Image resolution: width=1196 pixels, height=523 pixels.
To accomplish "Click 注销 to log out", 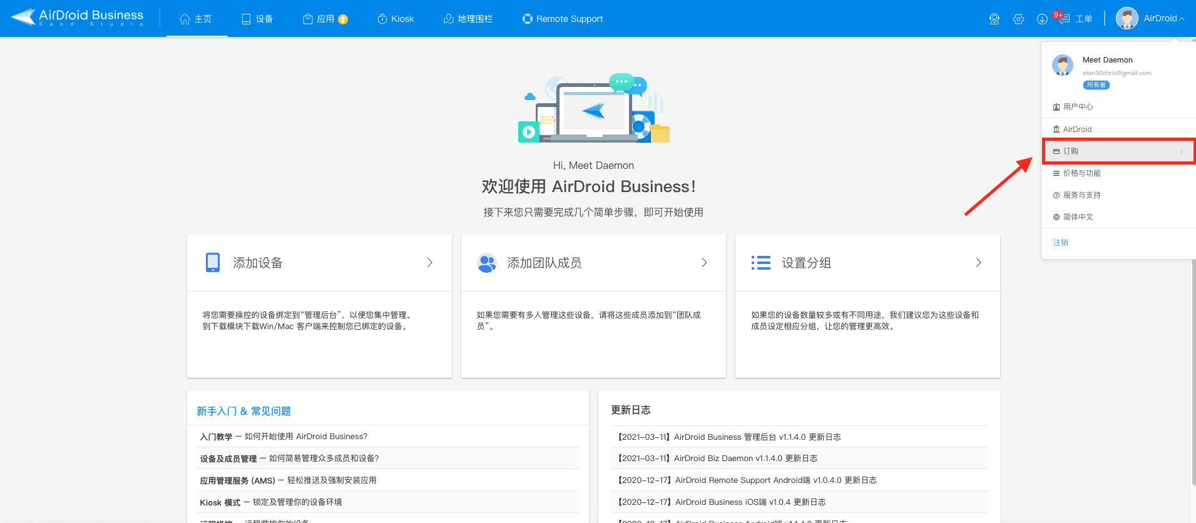I will click(x=1061, y=243).
